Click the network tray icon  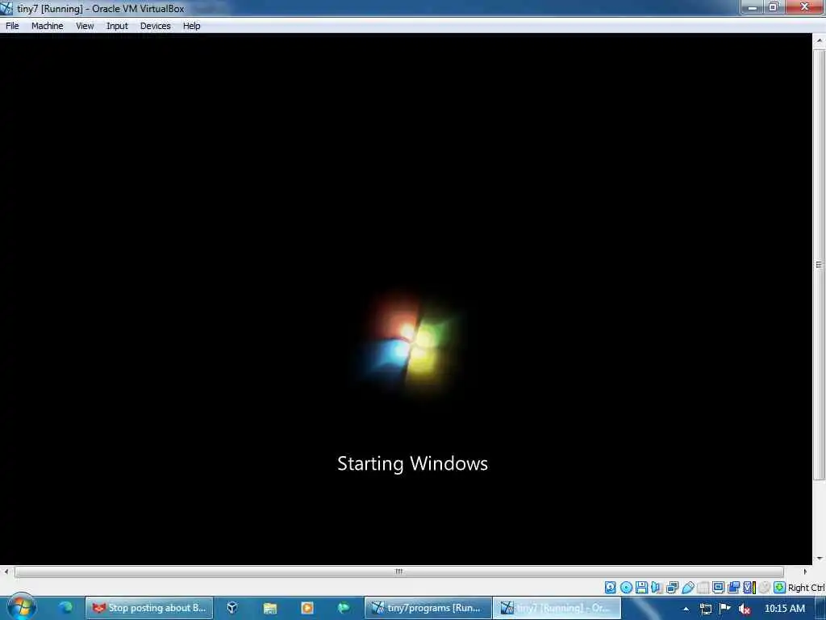[x=705, y=609]
